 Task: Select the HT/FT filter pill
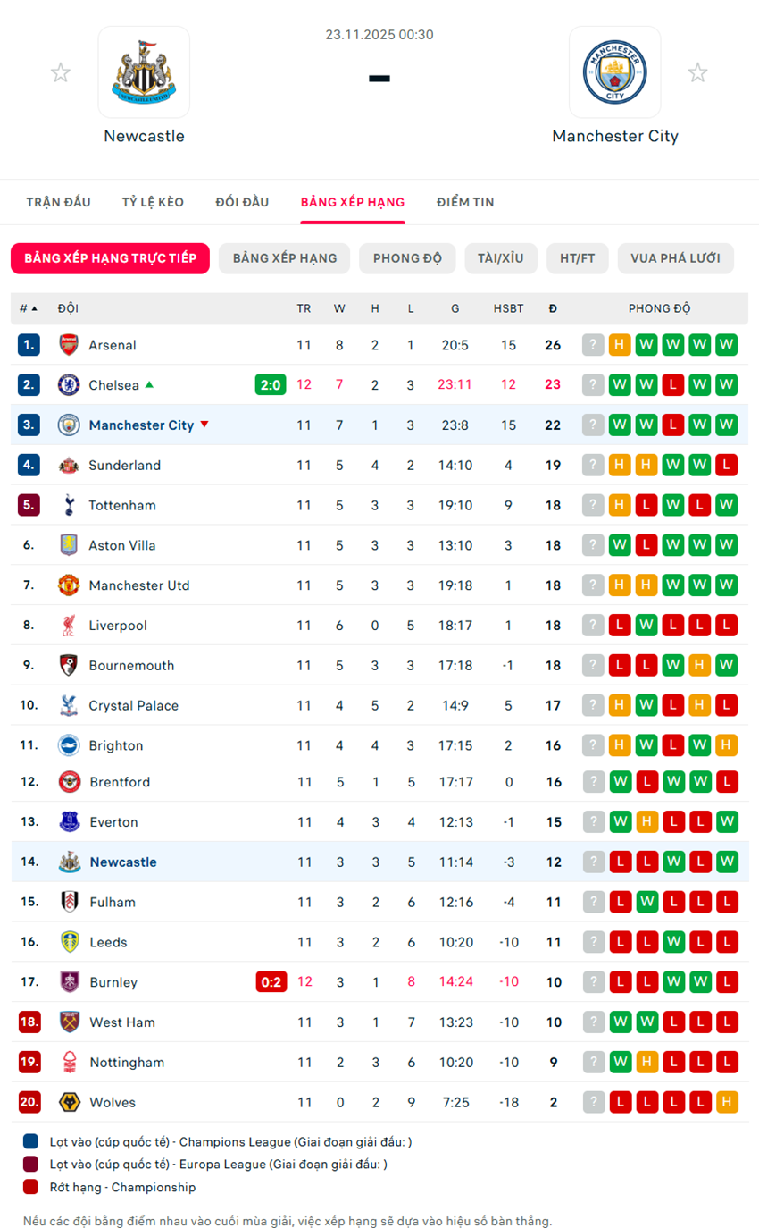577,258
